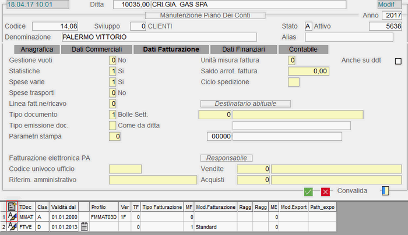Click the Manutenzione Piano Dei Conti button
The height and width of the screenshot is (235, 408).
tap(205, 15)
